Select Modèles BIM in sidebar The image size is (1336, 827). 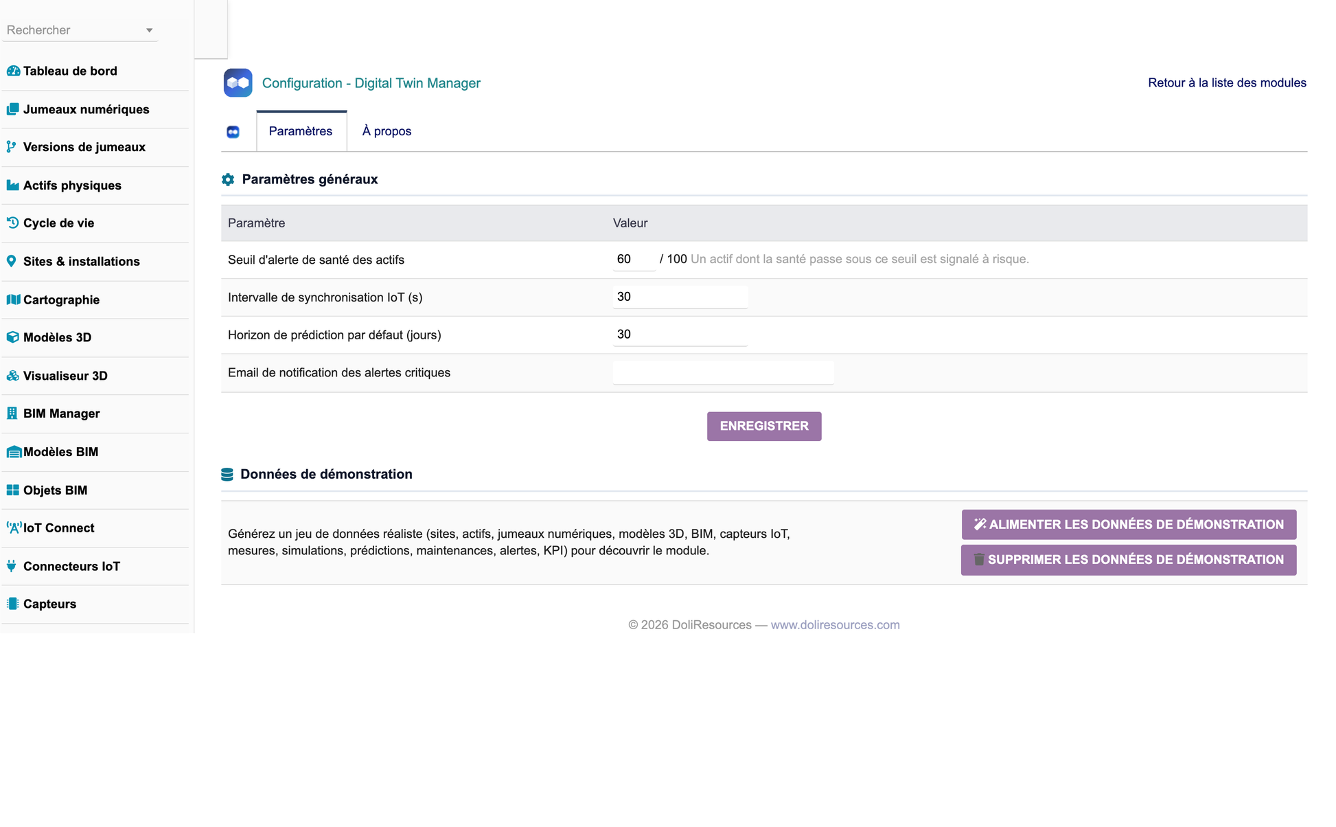click(61, 452)
